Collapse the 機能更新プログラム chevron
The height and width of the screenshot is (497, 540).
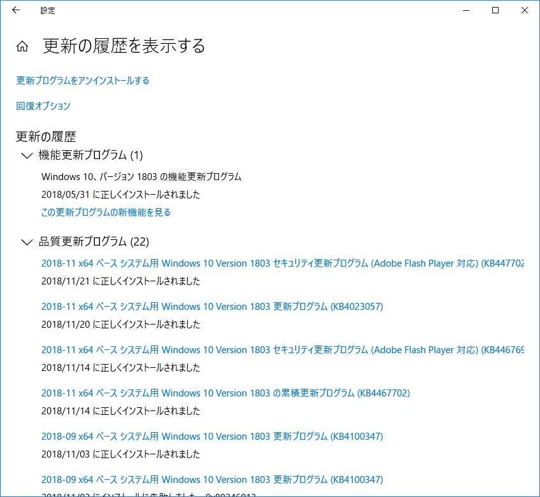pos(27,155)
